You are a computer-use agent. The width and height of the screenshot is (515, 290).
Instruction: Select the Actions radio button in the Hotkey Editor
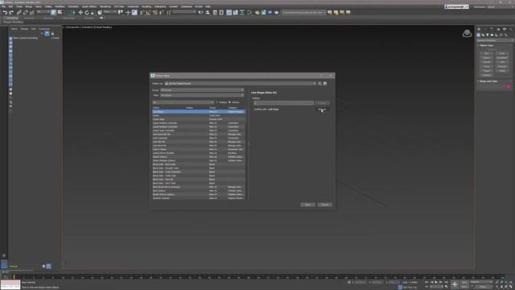[x=229, y=102]
